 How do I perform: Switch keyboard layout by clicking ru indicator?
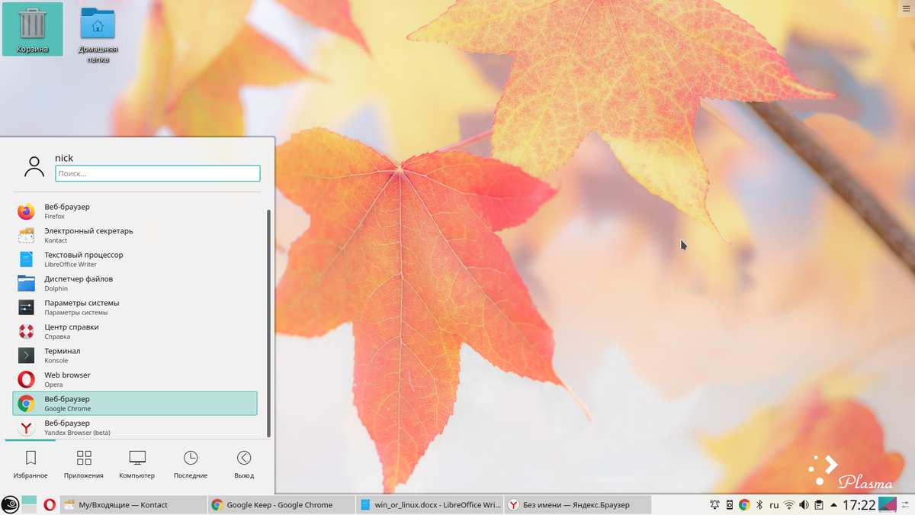coord(772,504)
